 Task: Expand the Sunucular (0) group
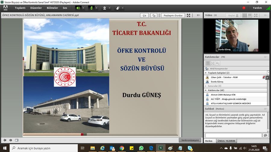click(206, 86)
